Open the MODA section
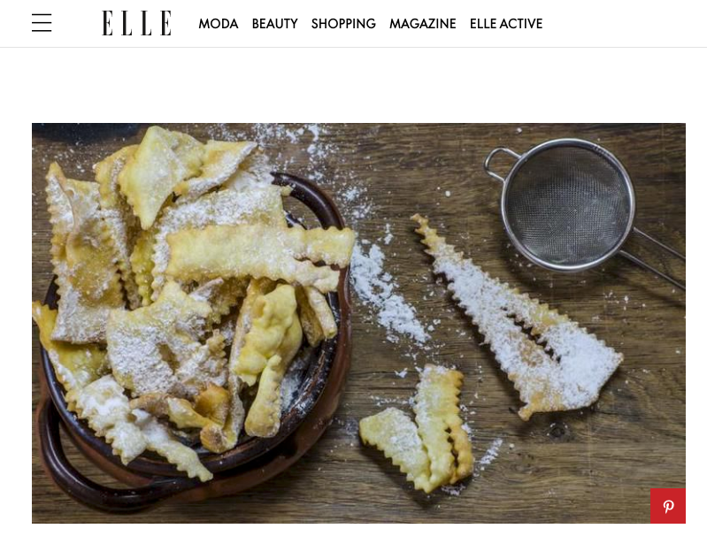 point(219,23)
